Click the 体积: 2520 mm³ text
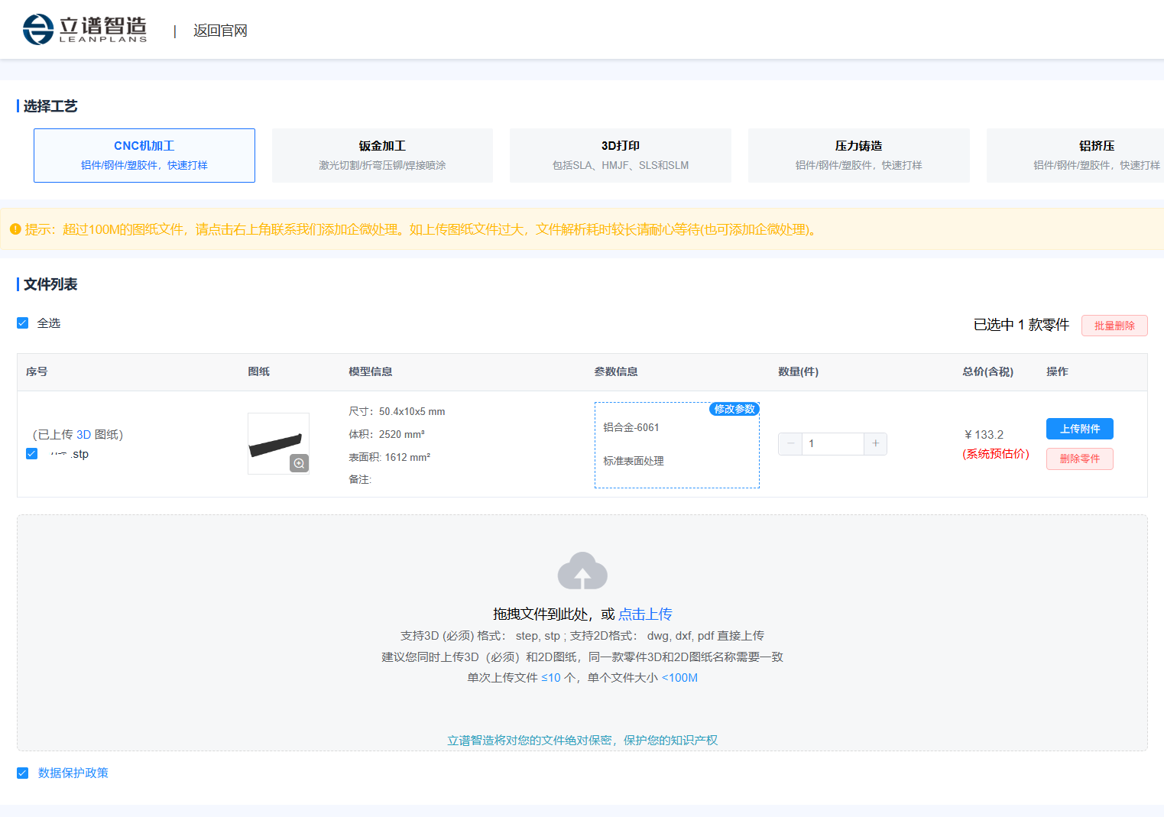Viewport: 1164px width, 817px height. [x=387, y=434]
